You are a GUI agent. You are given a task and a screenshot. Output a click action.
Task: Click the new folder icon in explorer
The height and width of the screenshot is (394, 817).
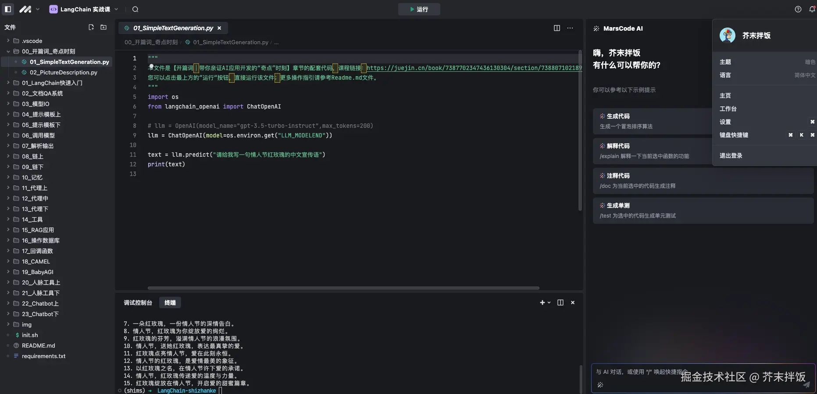click(x=103, y=28)
